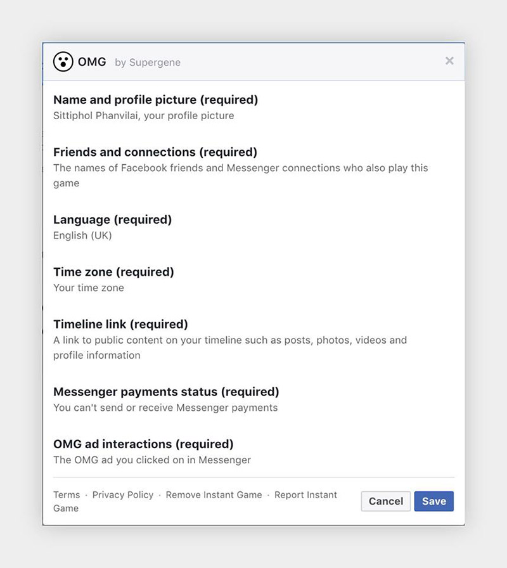This screenshot has width=507, height=568.
Task: Select the Language (required) heading
Action: click(112, 219)
